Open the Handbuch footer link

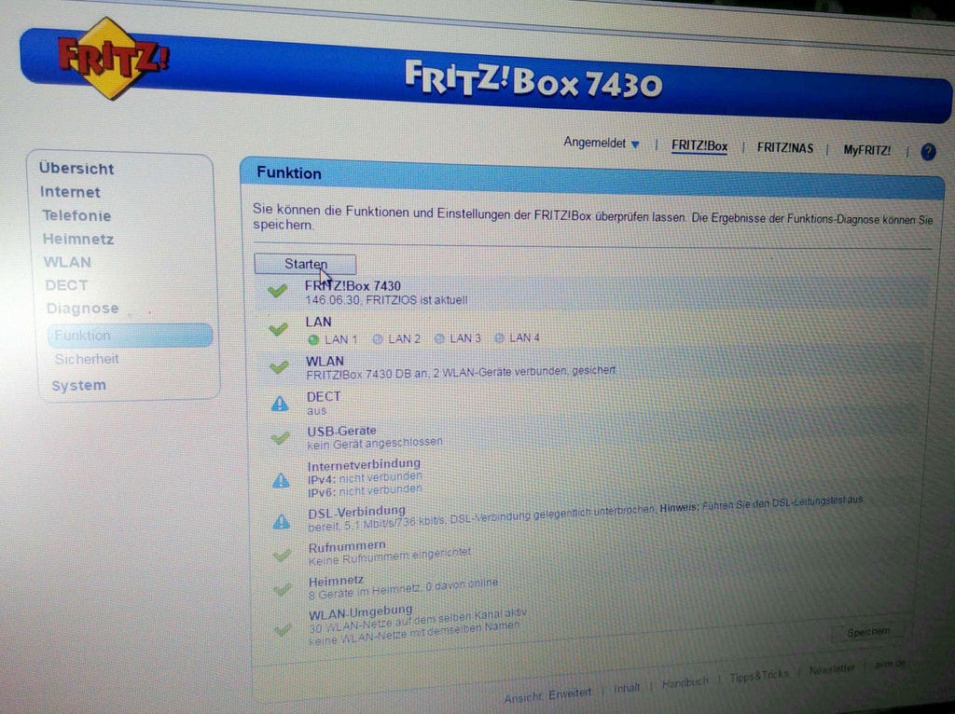[x=685, y=682]
